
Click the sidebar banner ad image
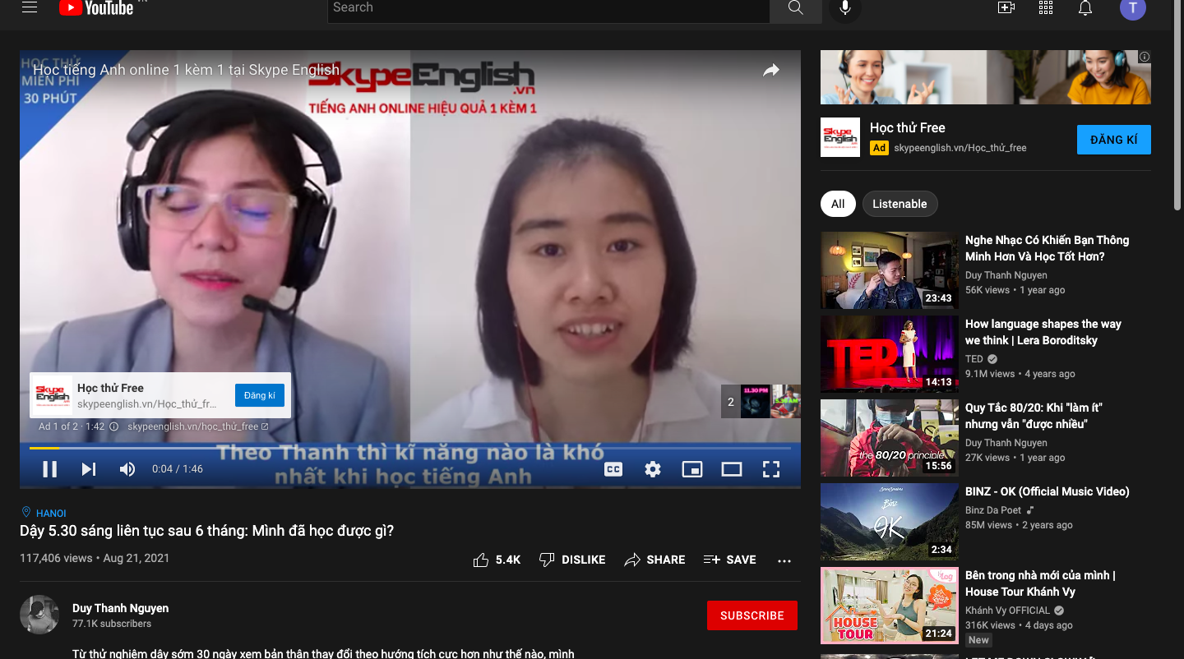[x=985, y=77]
